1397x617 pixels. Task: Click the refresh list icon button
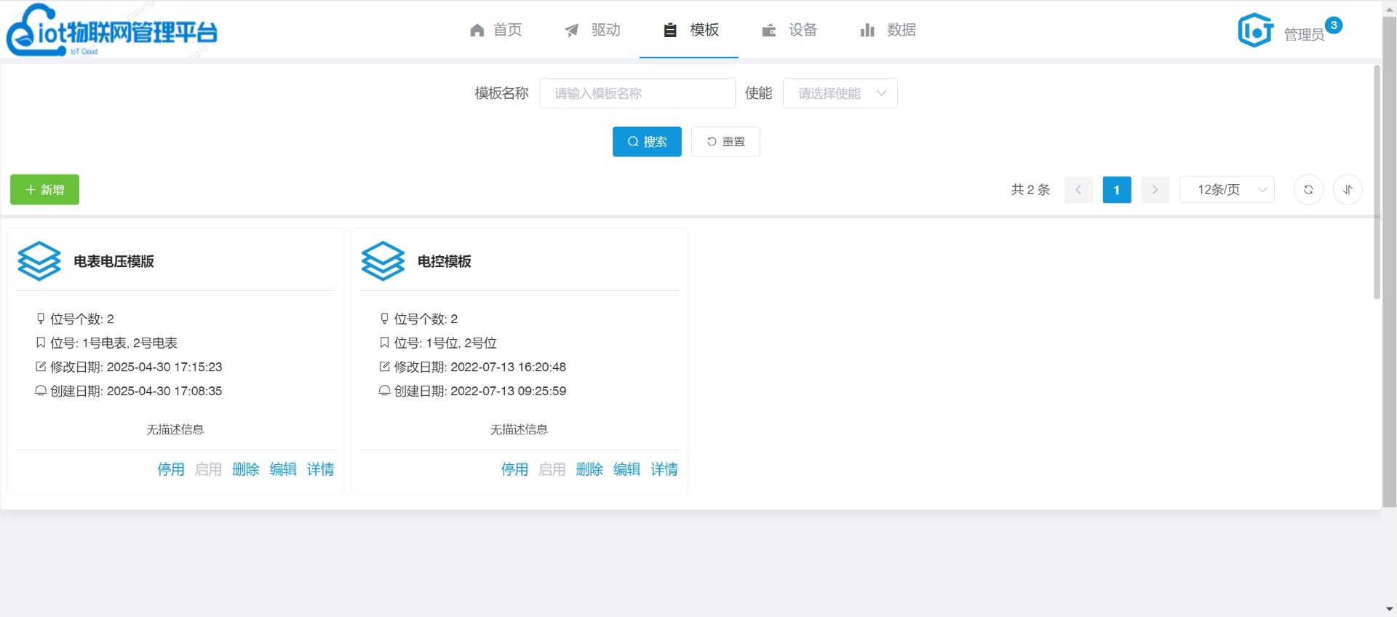(x=1308, y=190)
